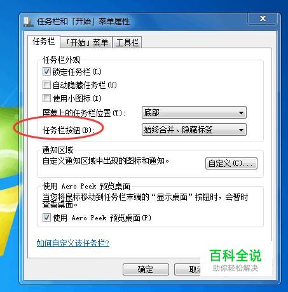Screen dimensions: 288x292
Task: Click the dialog title bar text
Action: click(83, 22)
